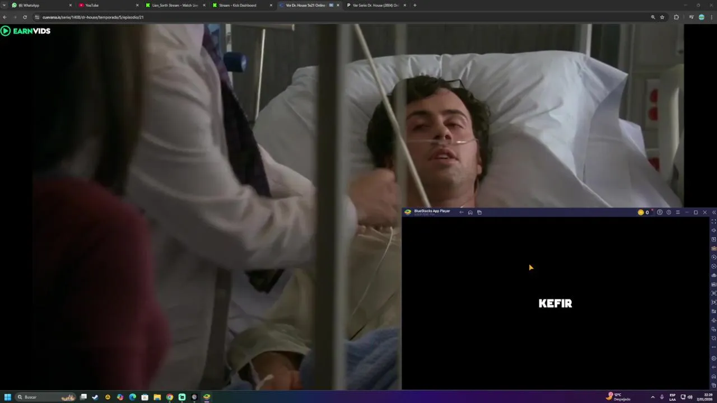Open the BlueStacks hamburger menu
717x403 pixels.
point(677,212)
